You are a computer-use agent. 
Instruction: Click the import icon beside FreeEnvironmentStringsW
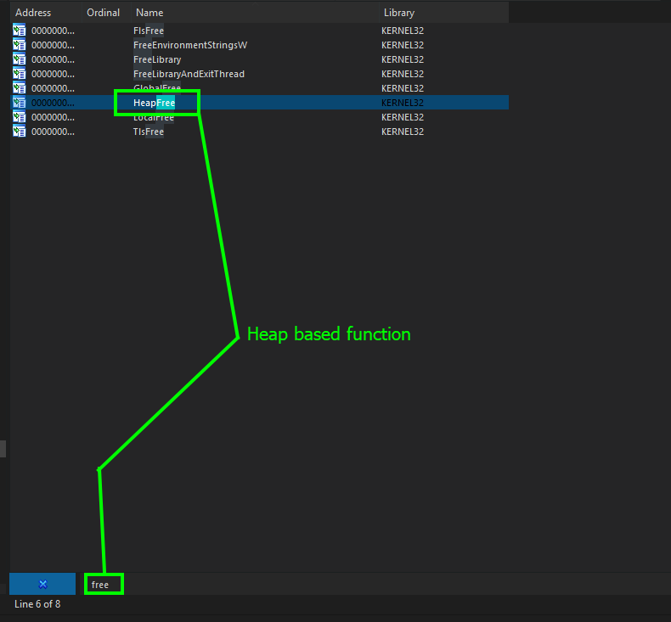pyautogui.click(x=19, y=45)
